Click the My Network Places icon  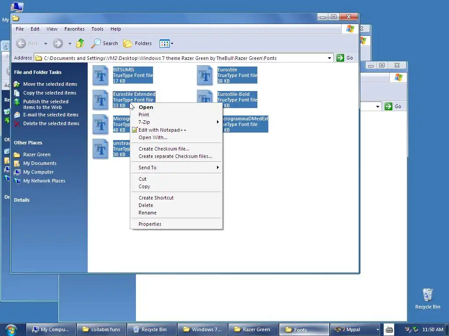coord(17,181)
